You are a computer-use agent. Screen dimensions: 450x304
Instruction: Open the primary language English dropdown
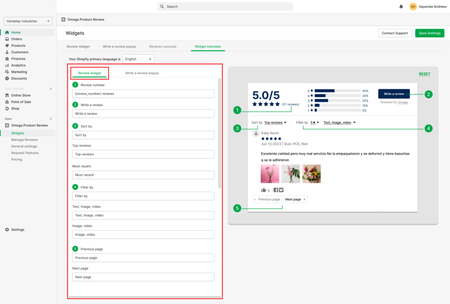(138, 59)
